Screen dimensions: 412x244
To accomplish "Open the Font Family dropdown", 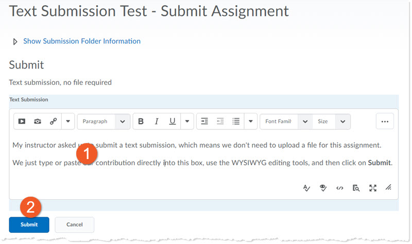I will pos(286,121).
